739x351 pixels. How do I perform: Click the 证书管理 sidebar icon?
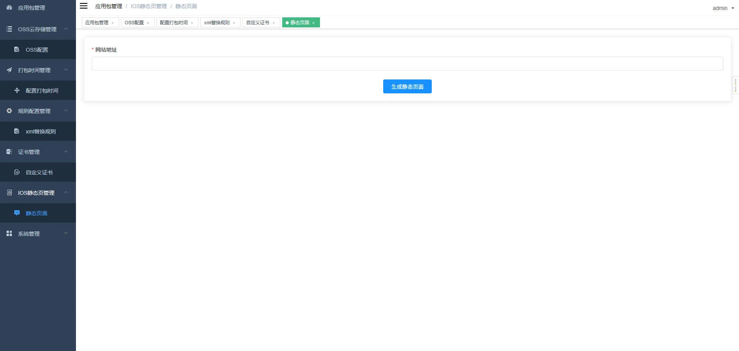(x=9, y=152)
